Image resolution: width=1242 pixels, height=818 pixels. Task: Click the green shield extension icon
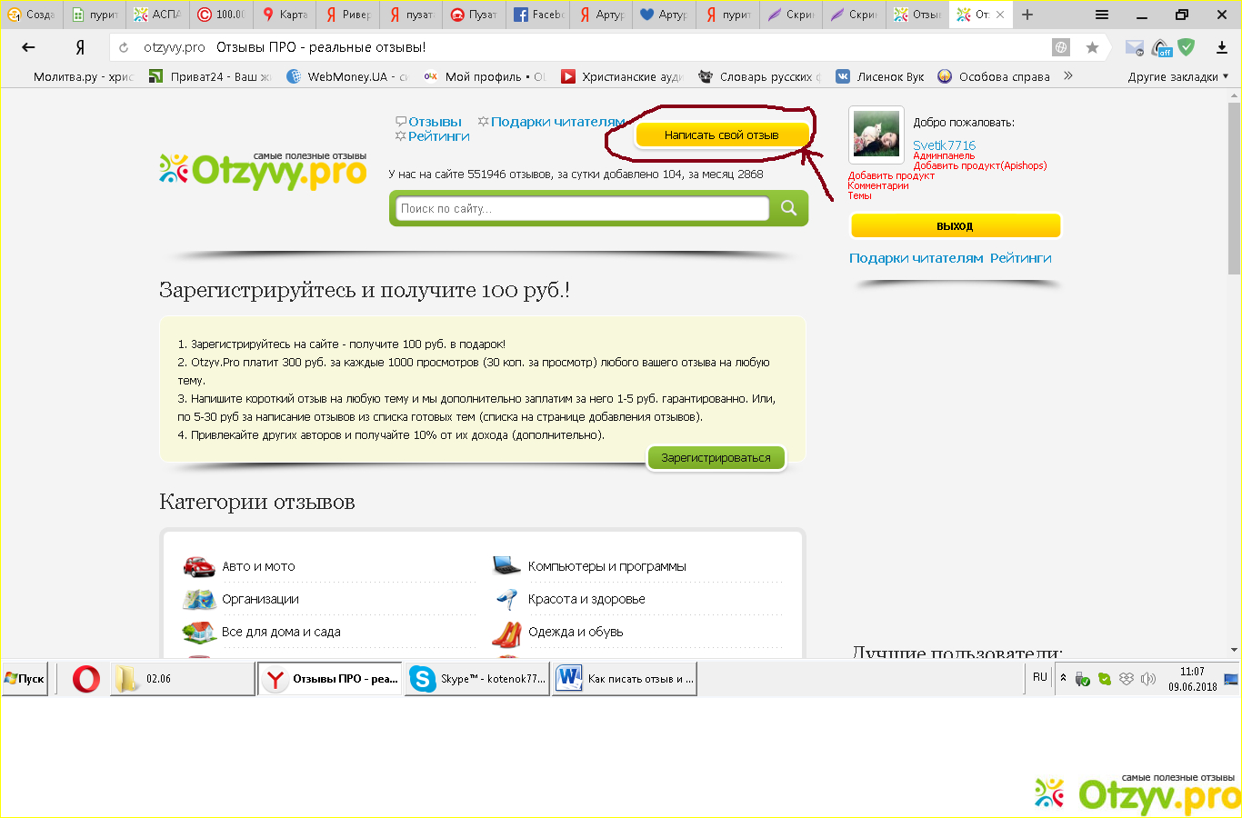[x=1187, y=47]
